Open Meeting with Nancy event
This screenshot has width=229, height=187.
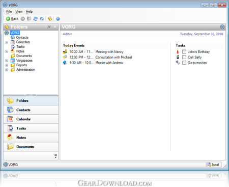109,52
